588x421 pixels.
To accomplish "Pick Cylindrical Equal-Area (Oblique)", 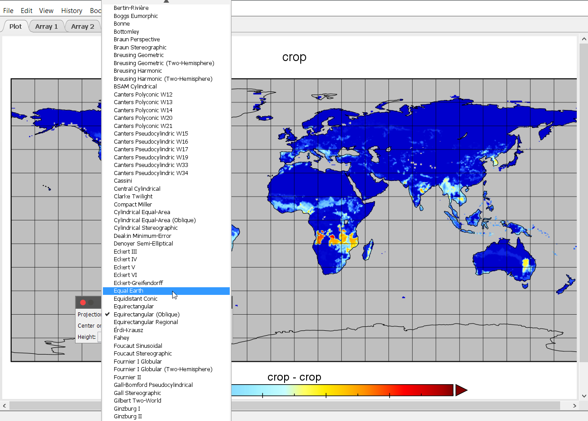I will [166, 220].
